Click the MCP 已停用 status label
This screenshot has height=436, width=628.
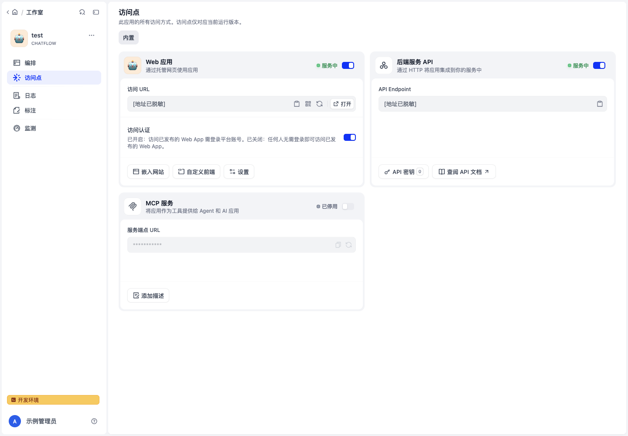[x=327, y=206]
